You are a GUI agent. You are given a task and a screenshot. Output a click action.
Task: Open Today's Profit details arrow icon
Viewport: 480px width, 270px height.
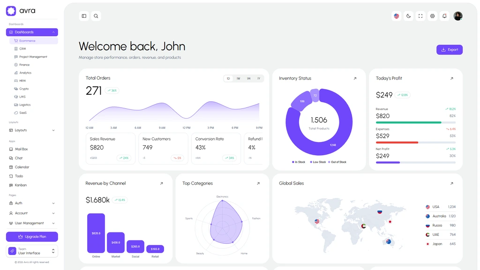pos(451,78)
